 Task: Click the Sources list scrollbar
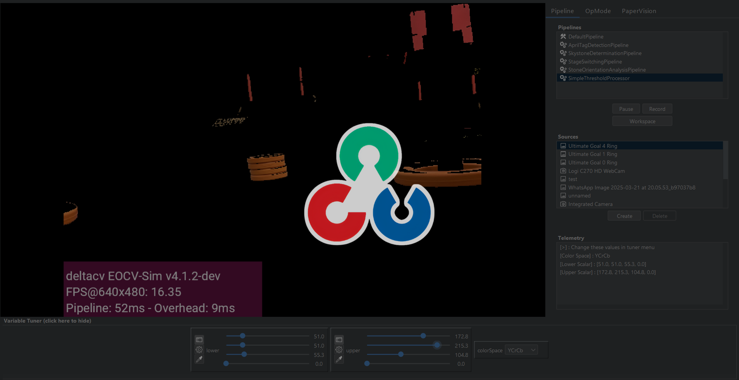pos(726,161)
